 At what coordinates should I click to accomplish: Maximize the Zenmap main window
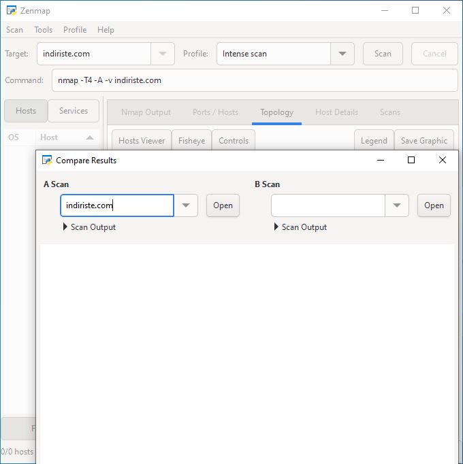click(415, 11)
